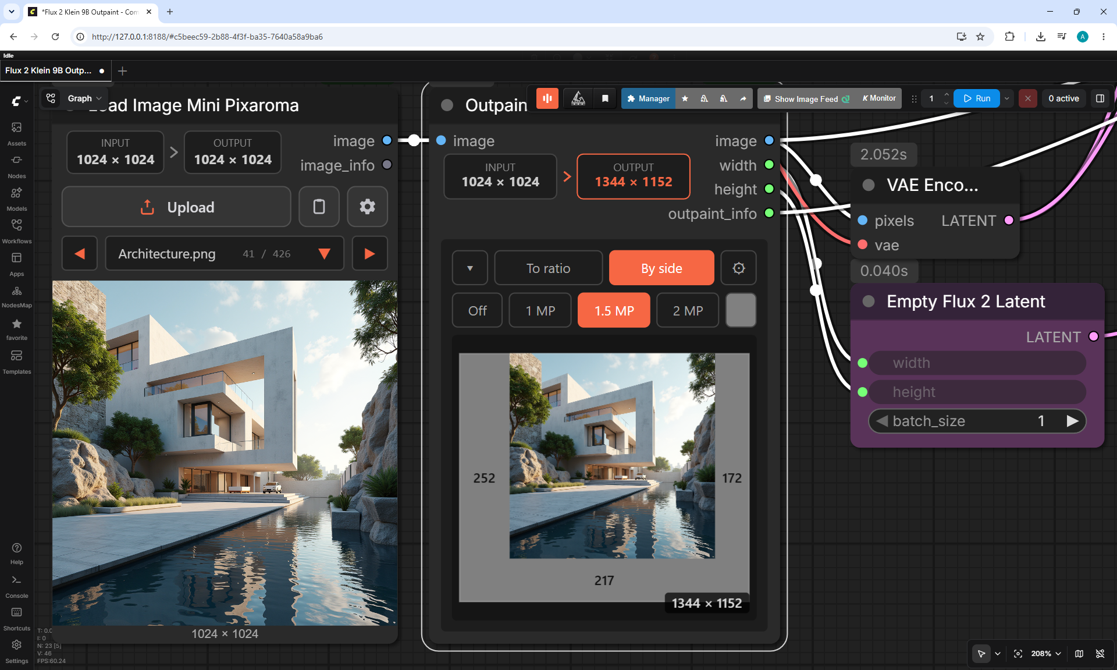The image size is (1117, 670).
Task: Expand the select mode dropdown chevron
Action: tap(998, 654)
